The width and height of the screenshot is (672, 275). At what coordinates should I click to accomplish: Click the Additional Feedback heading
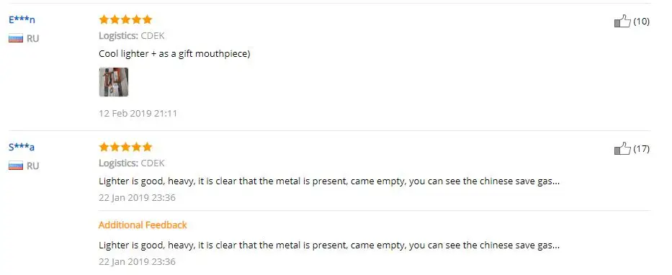143,225
